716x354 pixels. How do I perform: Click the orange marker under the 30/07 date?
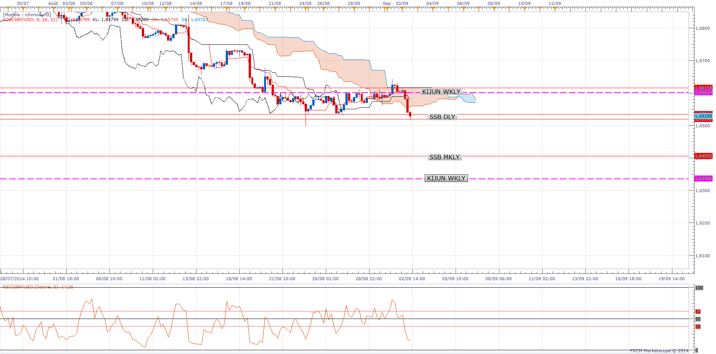click(23, 9)
